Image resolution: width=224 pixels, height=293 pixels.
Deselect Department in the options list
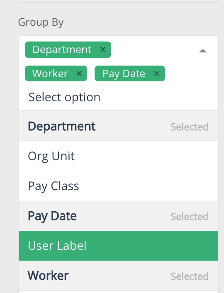point(119,126)
